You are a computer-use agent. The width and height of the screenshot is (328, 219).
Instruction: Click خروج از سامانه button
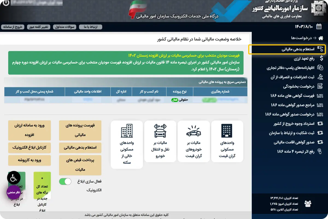[x=13, y=27]
